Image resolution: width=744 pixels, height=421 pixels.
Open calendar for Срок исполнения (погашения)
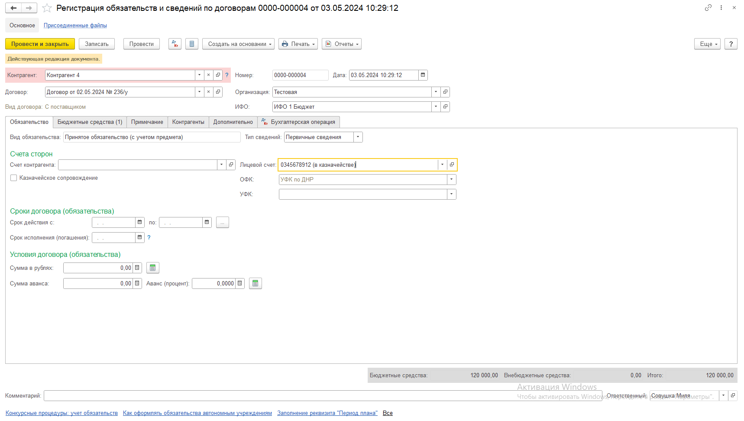point(139,237)
